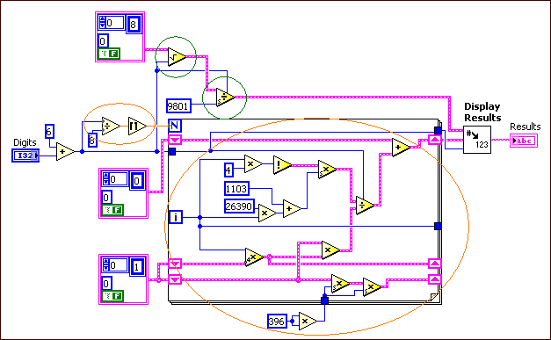Click the value 8 in the Square Root cluster
Screen dimensions: 551x340
[x=134, y=25]
